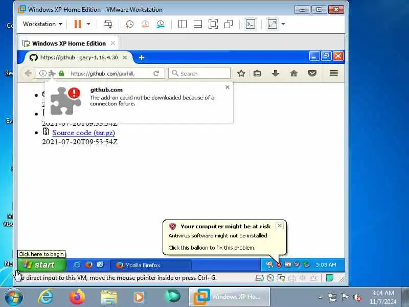Open the Firefox downloads arrow
Viewport: 409px width, 307px height.
[x=276, y=73]
